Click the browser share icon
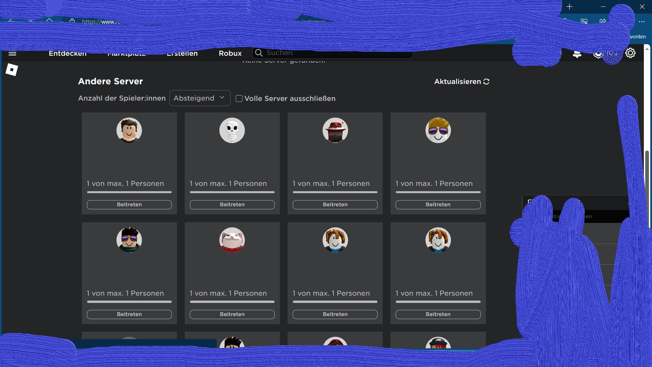 (603, 21)
